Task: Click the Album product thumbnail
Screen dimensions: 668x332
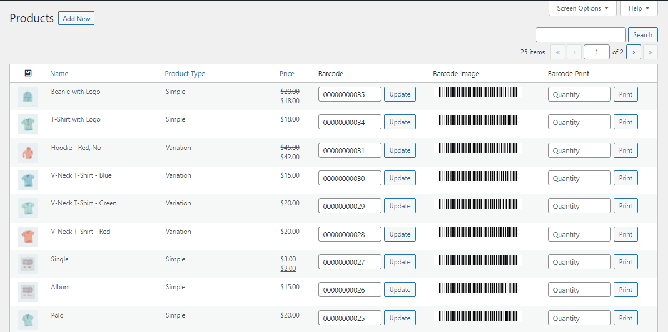Action: (x=28, y=291)
